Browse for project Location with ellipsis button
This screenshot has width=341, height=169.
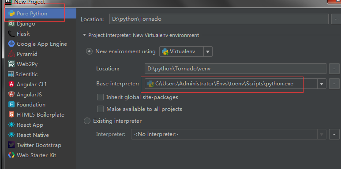pos(336,19)
